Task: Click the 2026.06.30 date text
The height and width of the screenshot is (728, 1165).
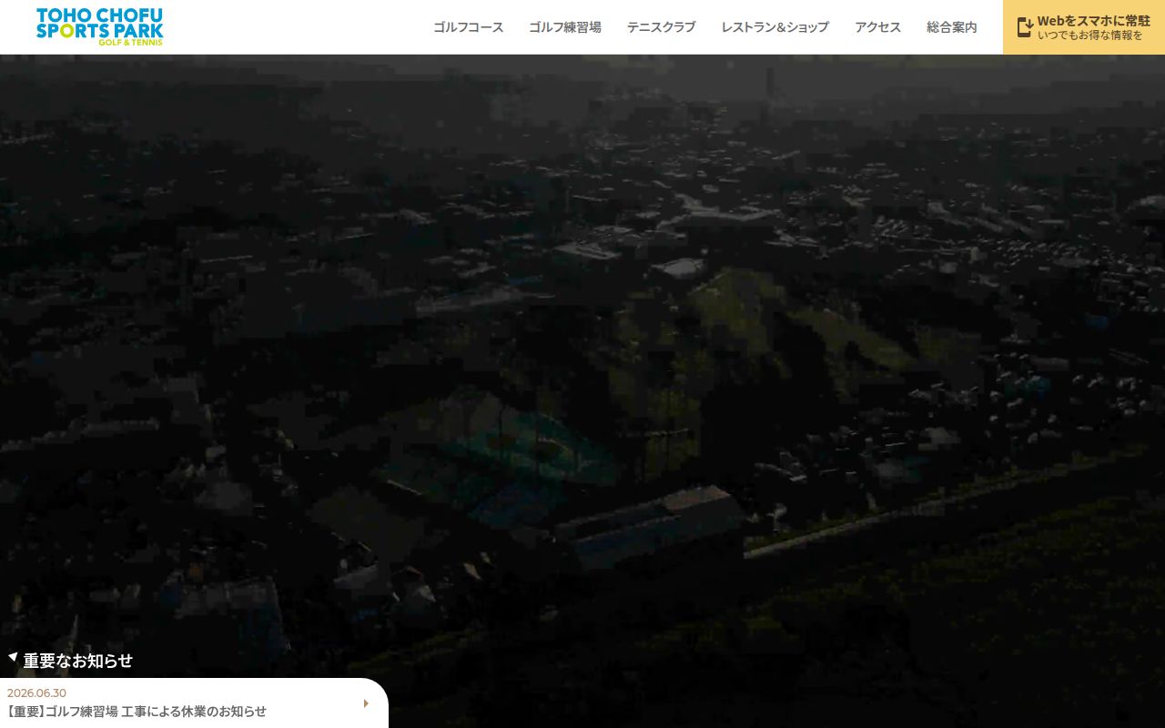Action: coord(36,693)
